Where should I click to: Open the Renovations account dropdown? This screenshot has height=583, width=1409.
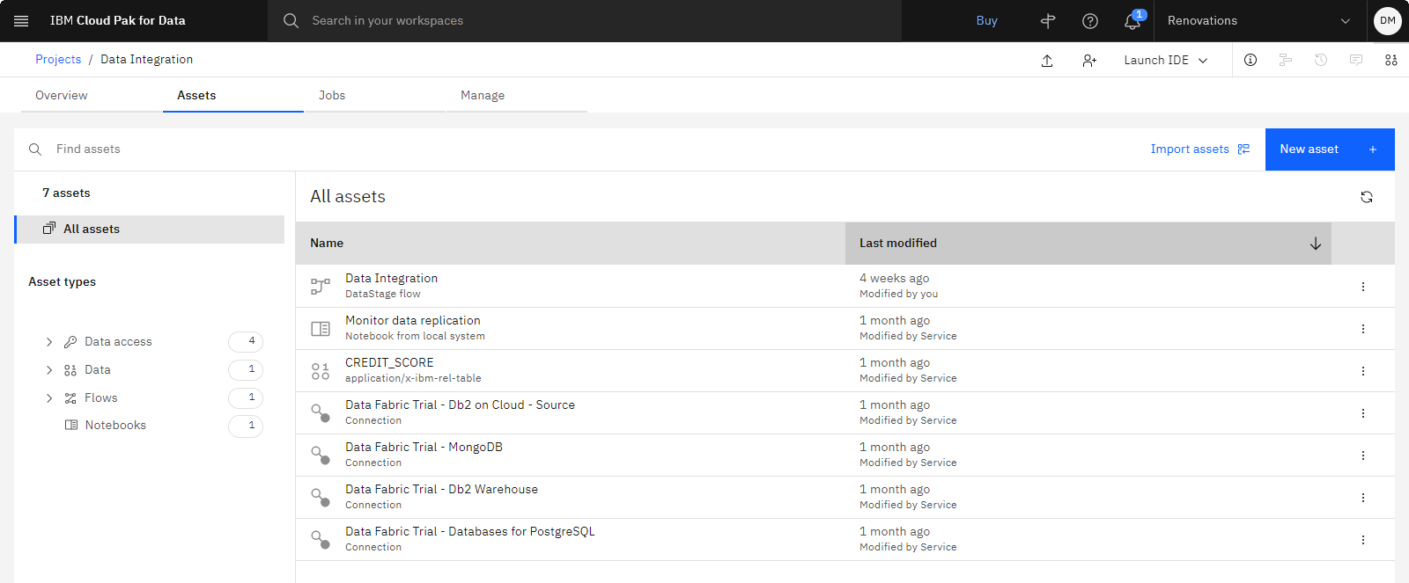(1258, 21)
